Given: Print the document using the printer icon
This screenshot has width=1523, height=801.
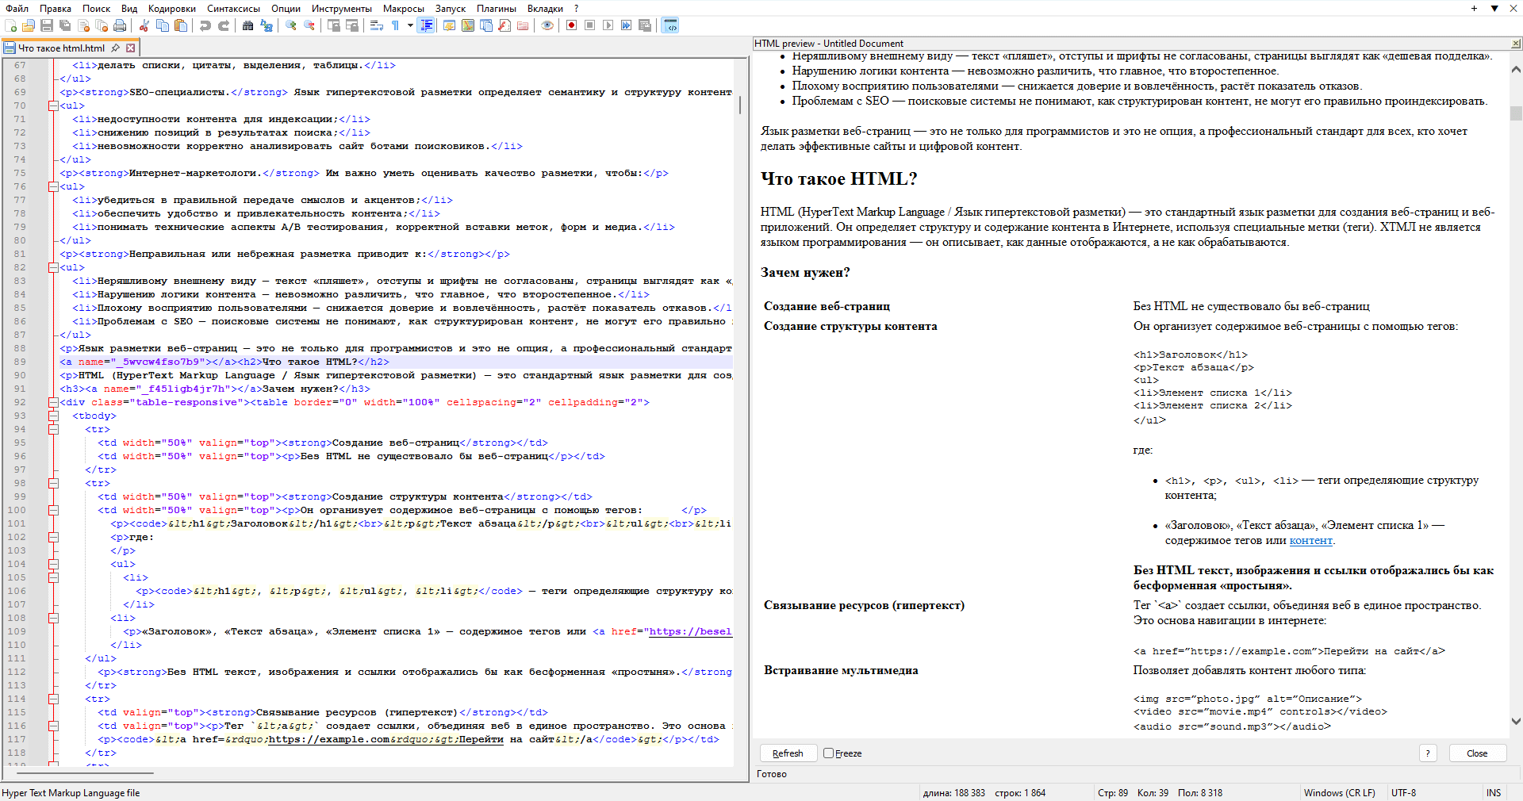Looking at the screenshot, I should (120, 25).
